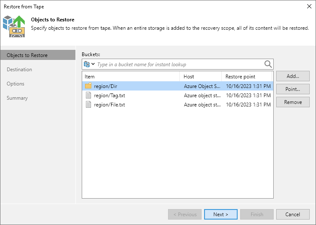Viewport: 316px width, 225px height.
Task: Focus the bucket name lookup field
Action: point(178,64)
